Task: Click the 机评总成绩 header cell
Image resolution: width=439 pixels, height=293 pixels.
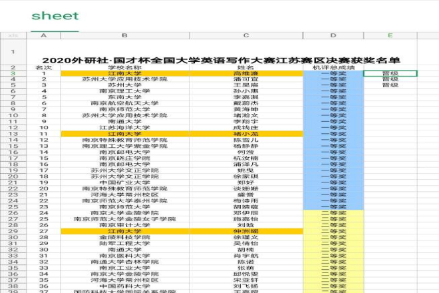Action: 333,67
